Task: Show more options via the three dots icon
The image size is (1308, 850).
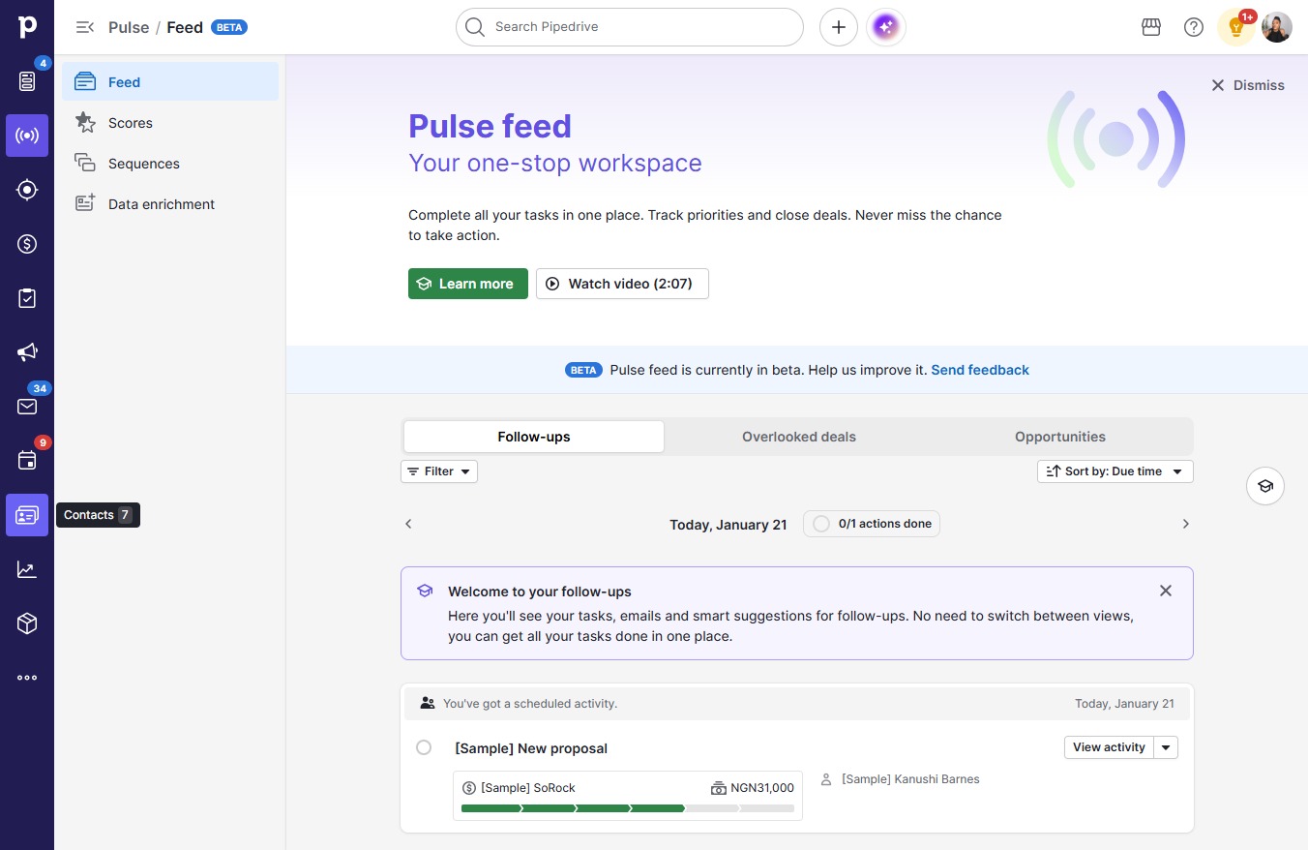Action: [27, 678]
